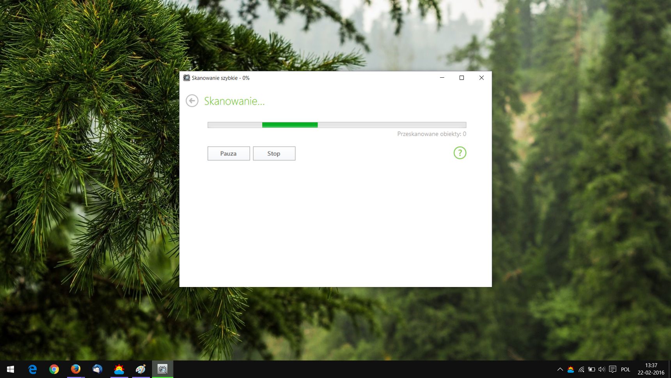The height and width of the screenshot is (378, 671).
Task: Click the scan progress bar
Action: pyautogui.click(x=337, y=125)
